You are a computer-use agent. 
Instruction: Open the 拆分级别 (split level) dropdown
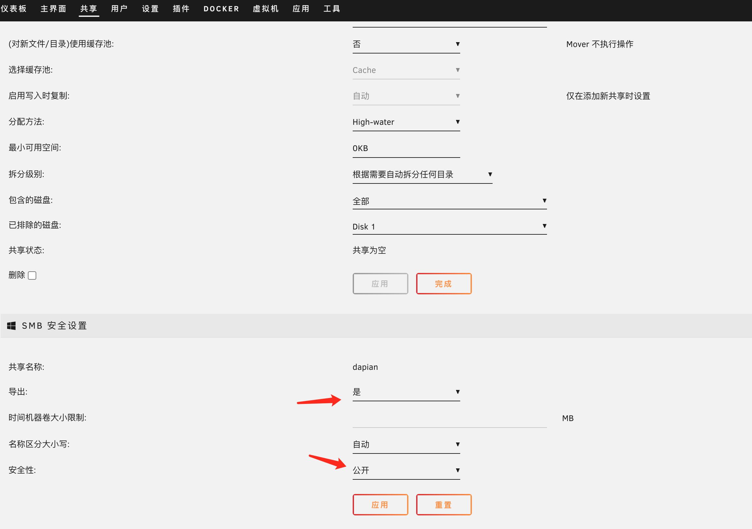pyautogui.click(x=422, y=174)
